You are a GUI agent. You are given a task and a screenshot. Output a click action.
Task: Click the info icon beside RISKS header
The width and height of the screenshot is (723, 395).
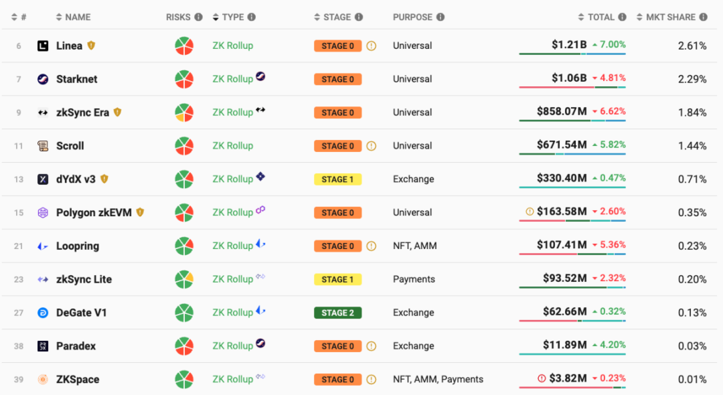pyautogui.click(x=198, y=17)
